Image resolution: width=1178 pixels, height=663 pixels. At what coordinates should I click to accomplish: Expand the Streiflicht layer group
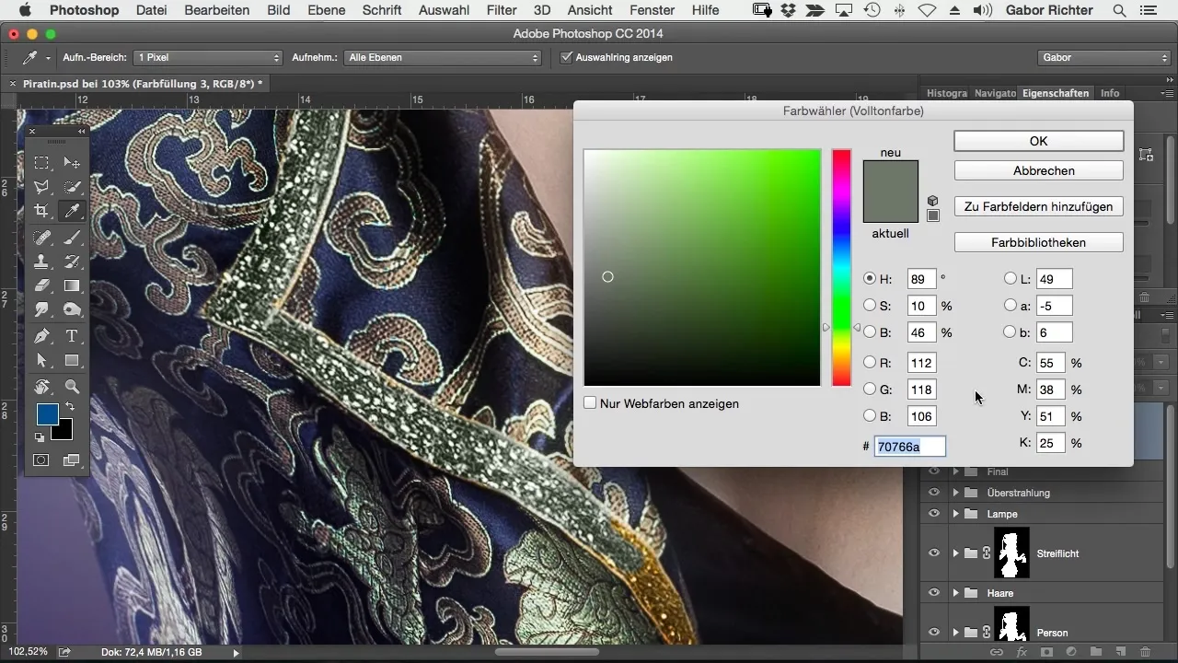pos(956,553)
